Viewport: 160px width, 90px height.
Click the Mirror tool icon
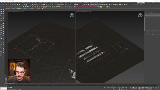(66, 4)
